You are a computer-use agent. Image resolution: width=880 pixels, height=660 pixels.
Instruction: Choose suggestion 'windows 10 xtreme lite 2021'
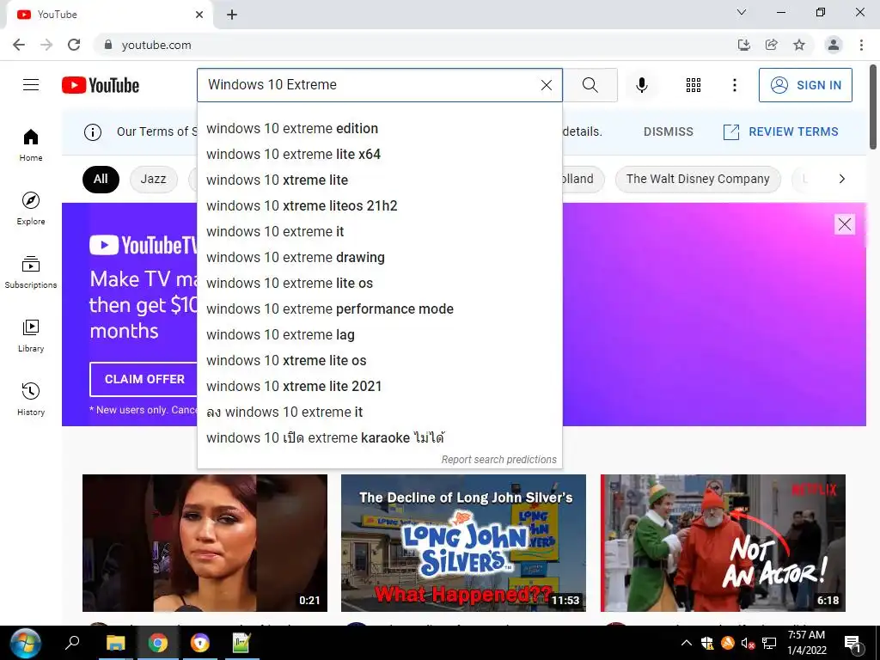(379, 387)
